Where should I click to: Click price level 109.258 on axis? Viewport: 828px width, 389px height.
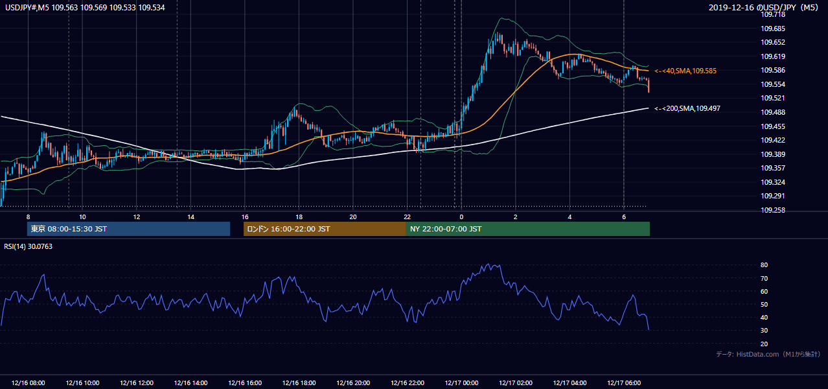773,210
